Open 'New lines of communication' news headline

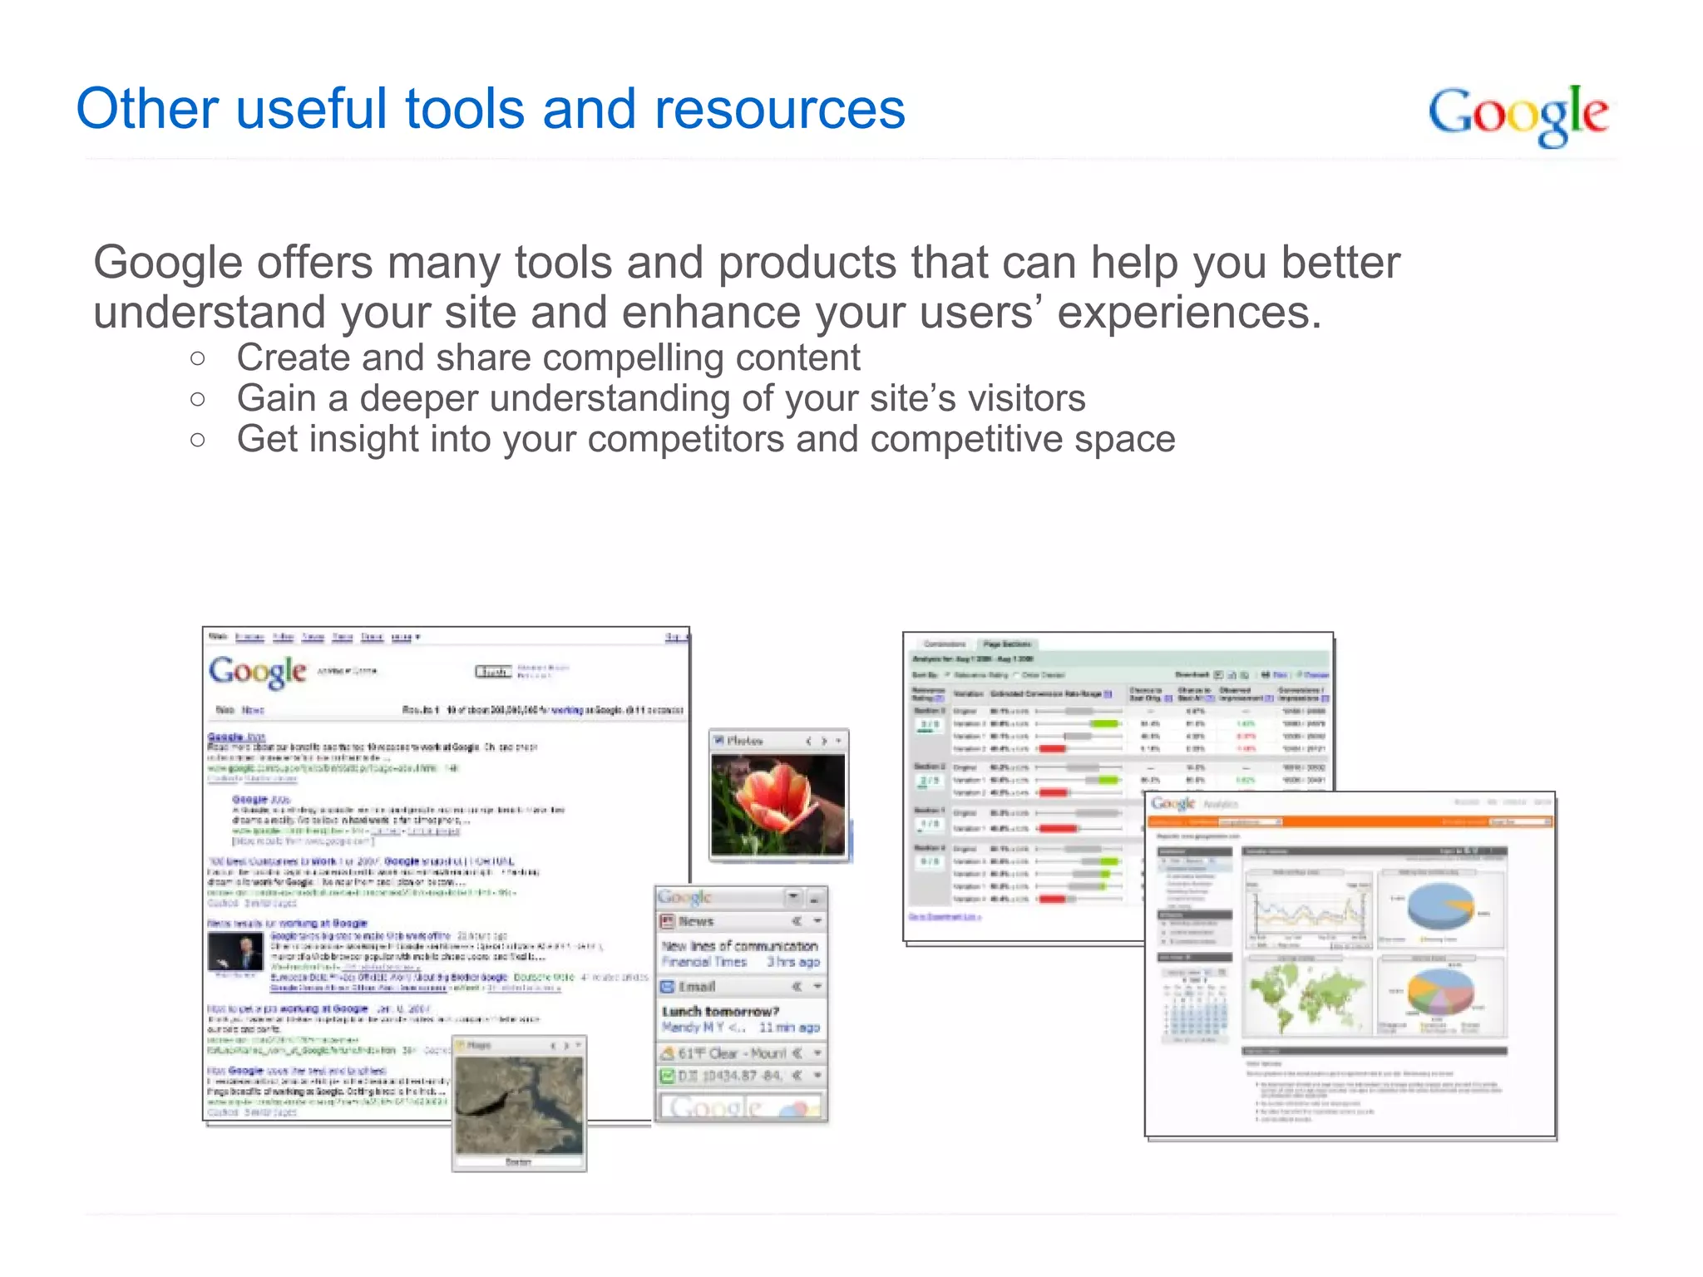tap(740, 946)
